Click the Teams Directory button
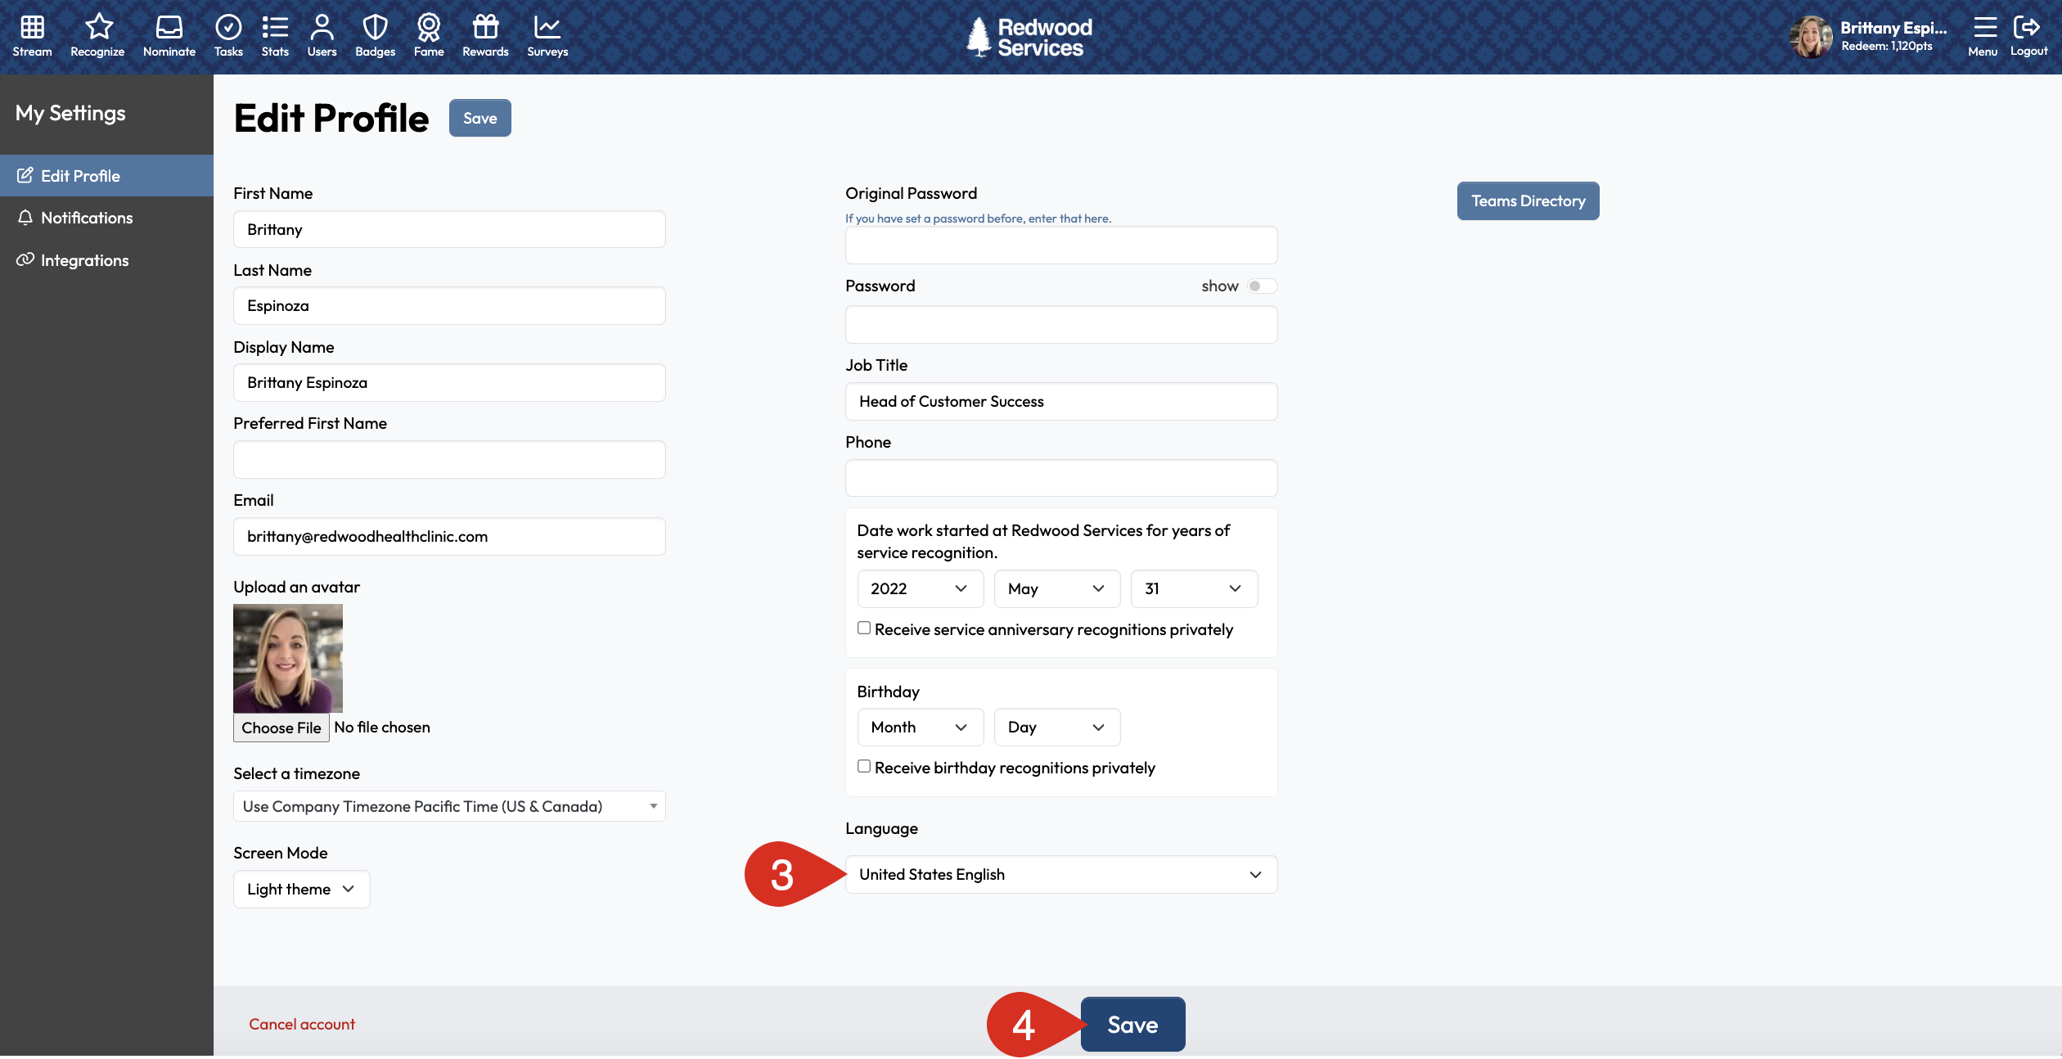The image size is (2062, 1059). pos(1528,201)
